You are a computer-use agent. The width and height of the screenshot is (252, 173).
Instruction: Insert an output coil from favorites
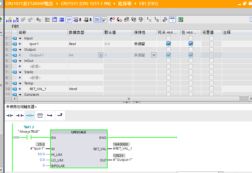pyautogui.click(x=30, y=116)
